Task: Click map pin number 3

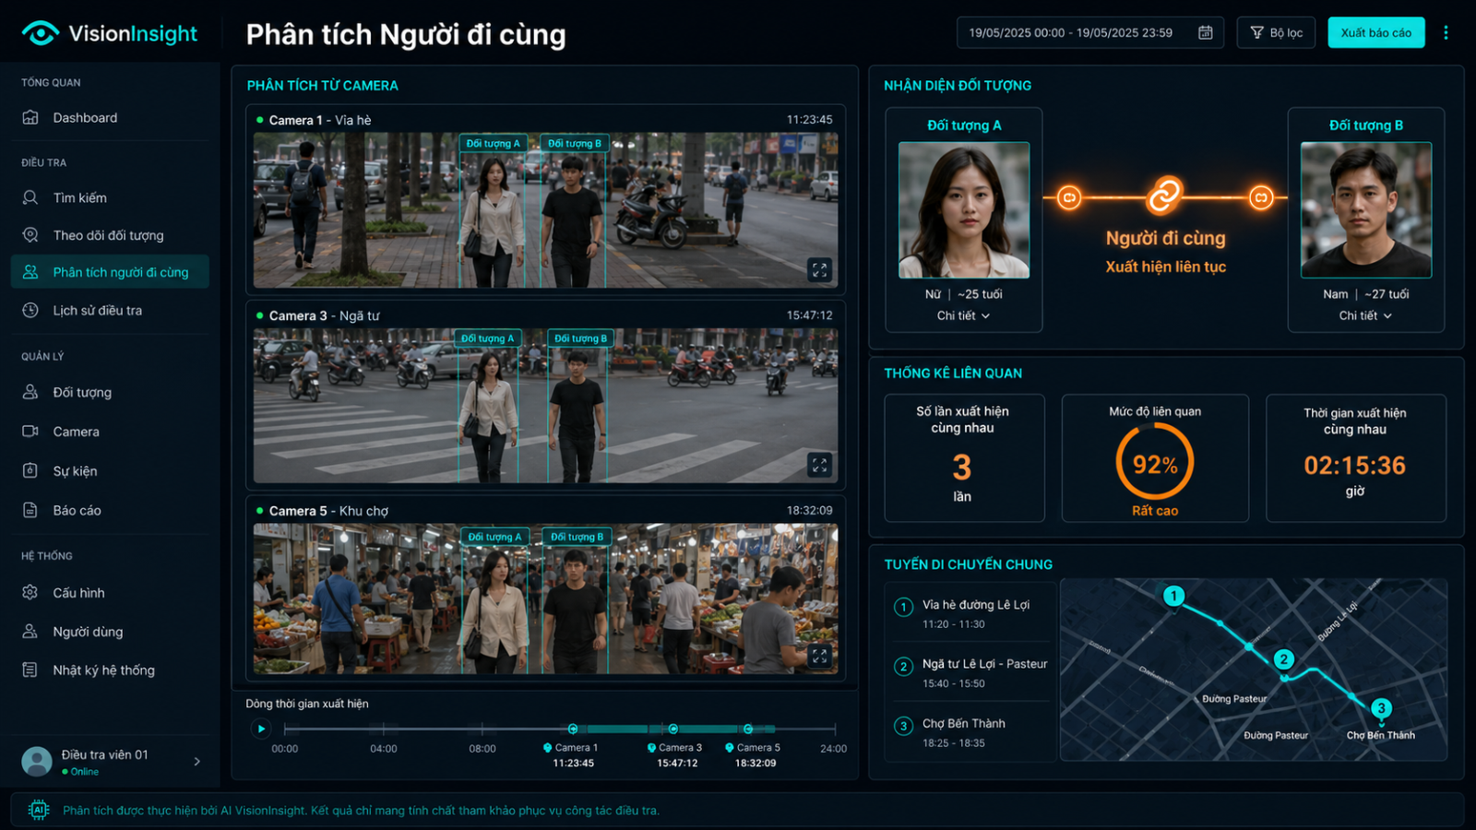Action: pyautogui.click(x=1381, y=708)
